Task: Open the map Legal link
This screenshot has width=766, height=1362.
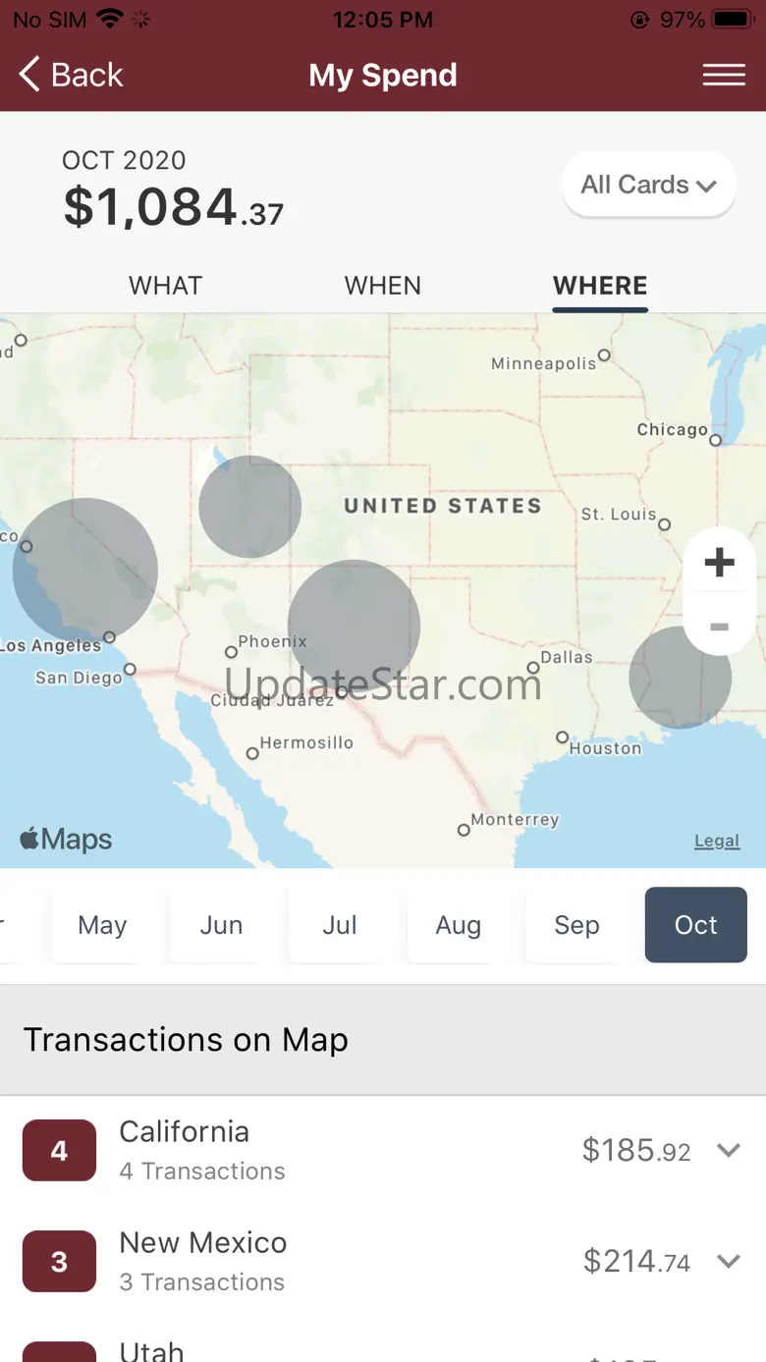Action: pyautogui.click(x=717, y=841)
